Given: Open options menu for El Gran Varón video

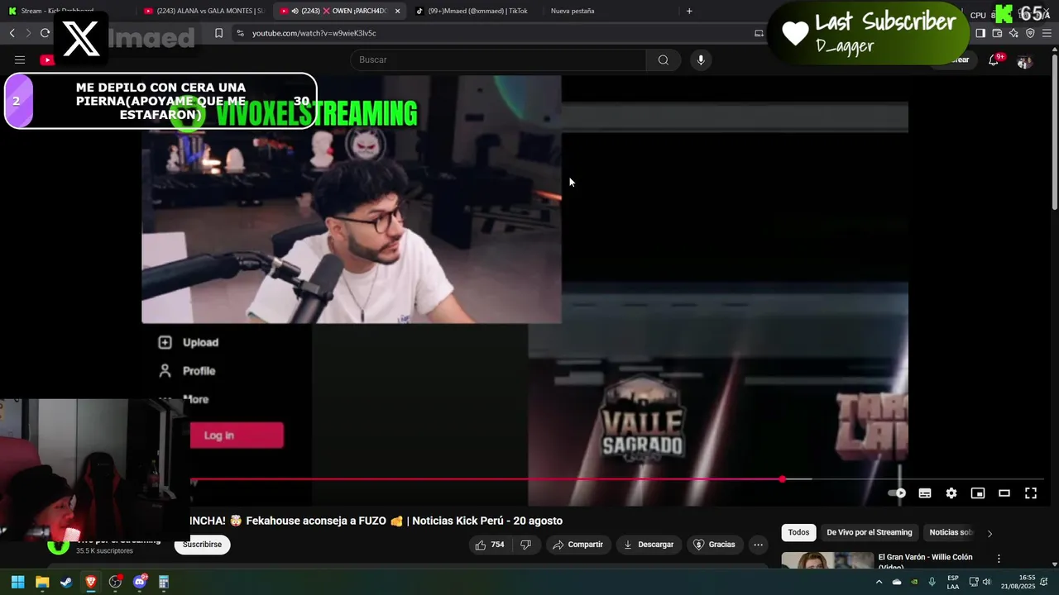Looking at the screenshot, I should [x=999, y=559].
